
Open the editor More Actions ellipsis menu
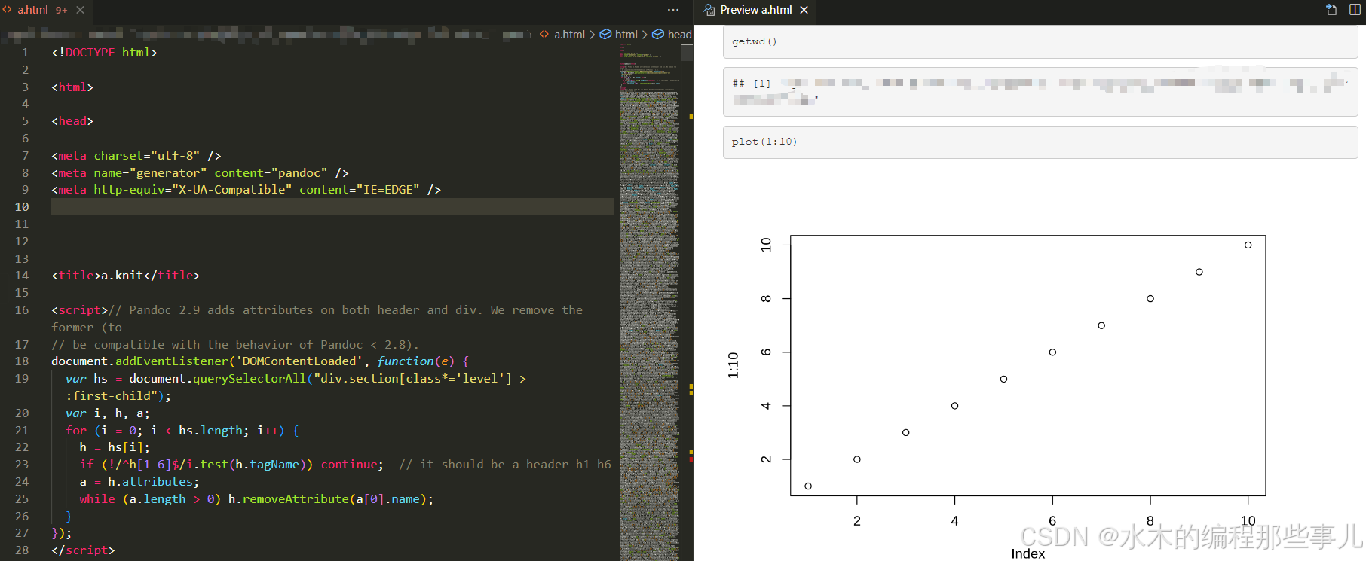pyautogui.click(x=673, y=10)
